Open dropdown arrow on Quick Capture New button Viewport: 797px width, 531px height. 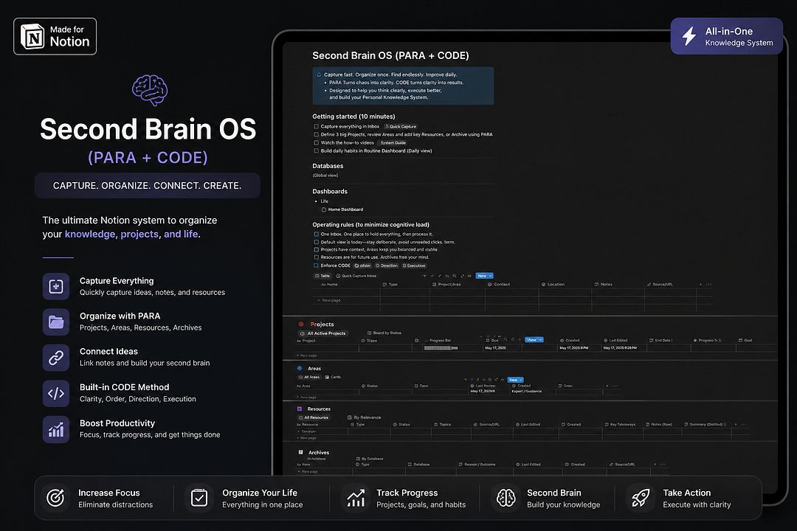click(491, 276)
